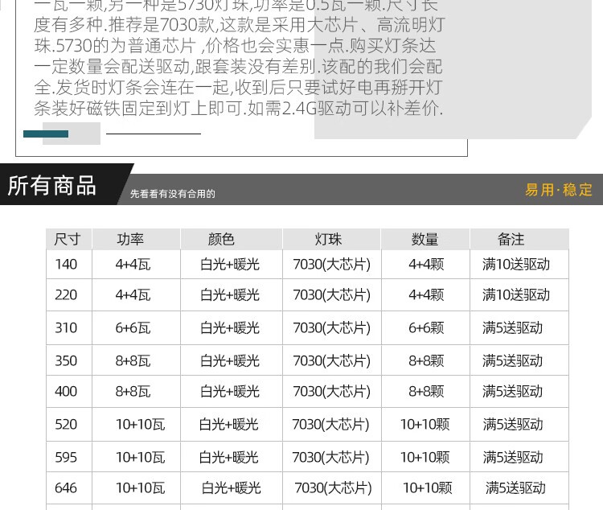Click the 功率 column header
This screenshot has height=510, width=603.
click(130, 240)
